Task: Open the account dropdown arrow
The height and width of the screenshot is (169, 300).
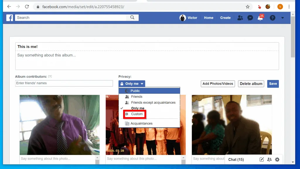Action: click(x=282, y=18)
